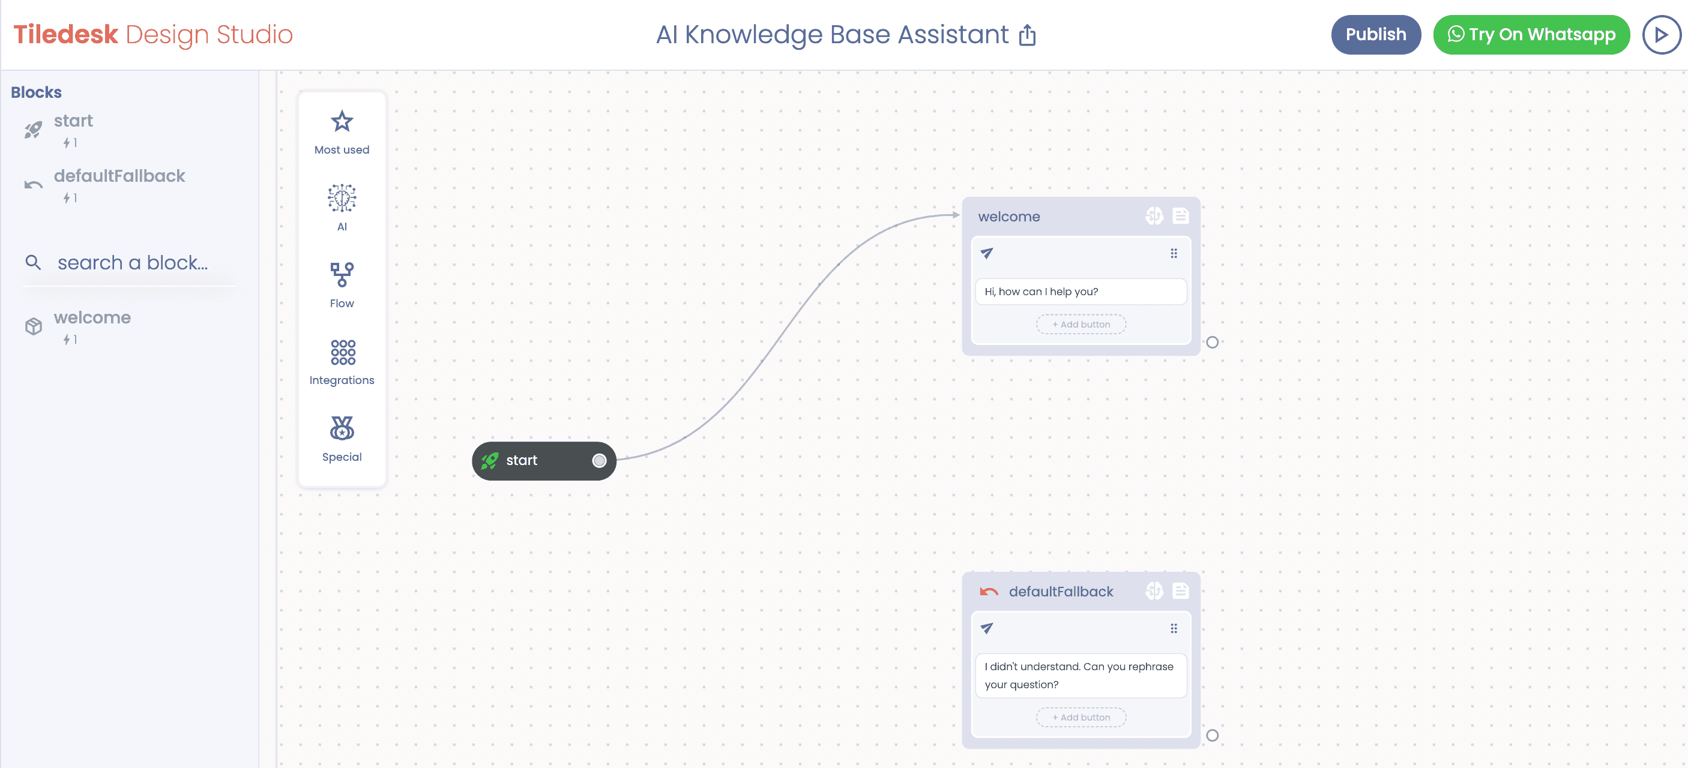Screen dimensions: 1688x768
Task: Click Add button in the defaultFallback block
Action: click(x=1081, y=718)
